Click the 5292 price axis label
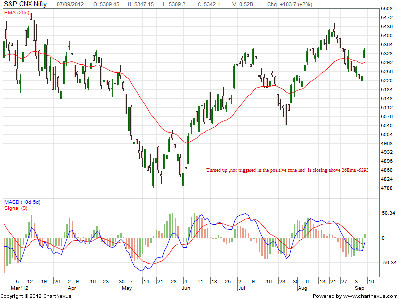 (387, 63)
